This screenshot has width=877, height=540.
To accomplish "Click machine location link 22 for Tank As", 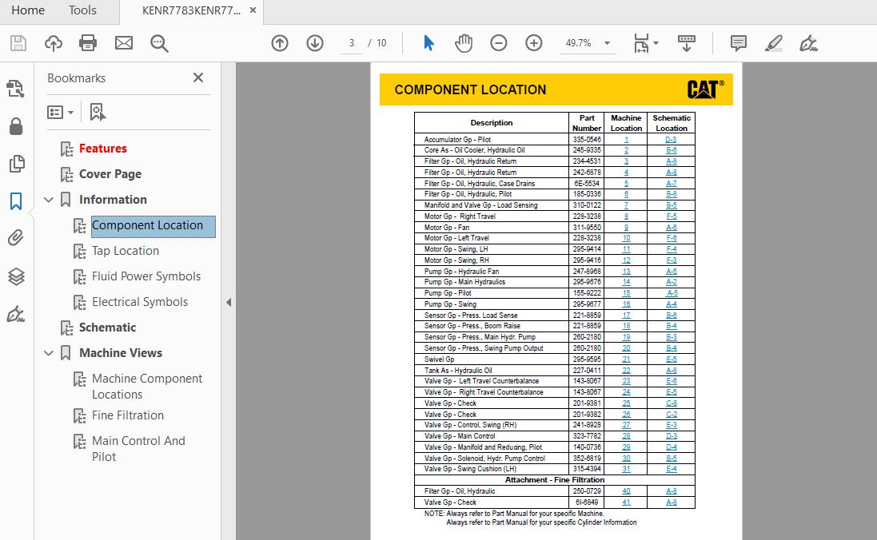I will 626,371.
